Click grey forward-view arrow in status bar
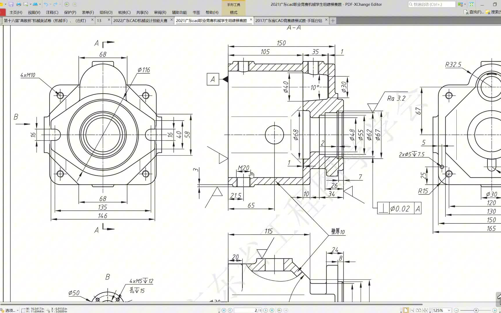 point(286,310)
